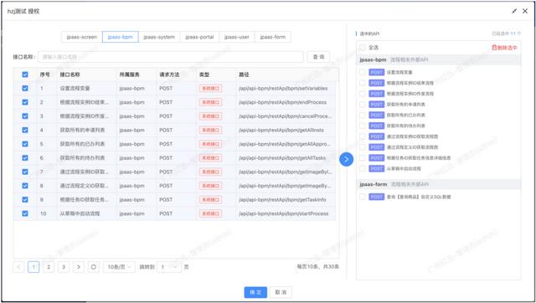Switch to the jpaas-user tab
Screen dimensions: 536x303
(x=237, y=37)
